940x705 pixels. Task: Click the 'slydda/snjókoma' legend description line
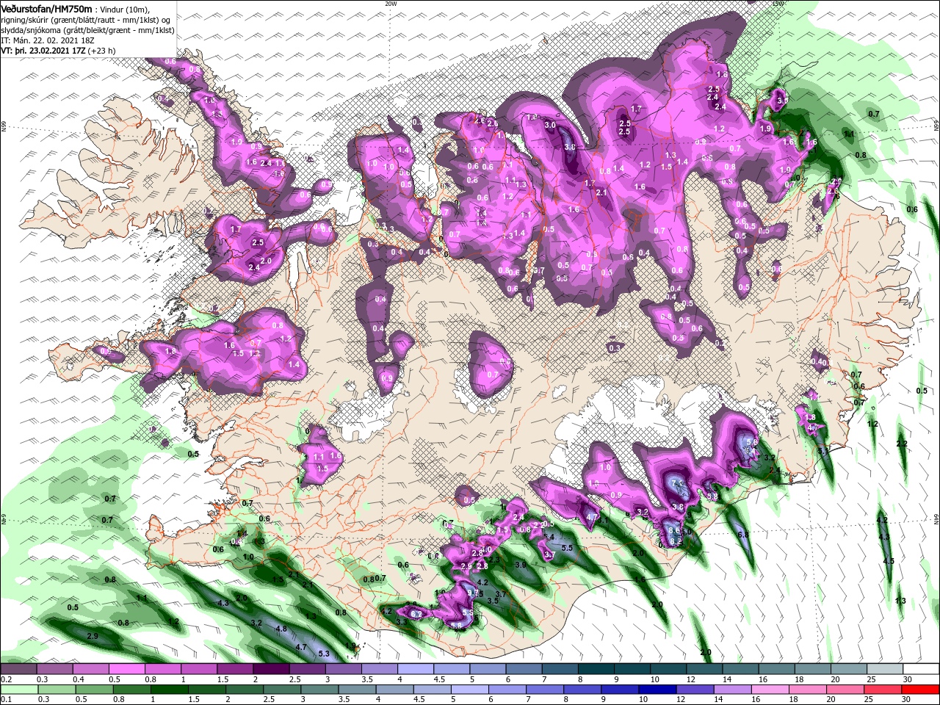87,30
